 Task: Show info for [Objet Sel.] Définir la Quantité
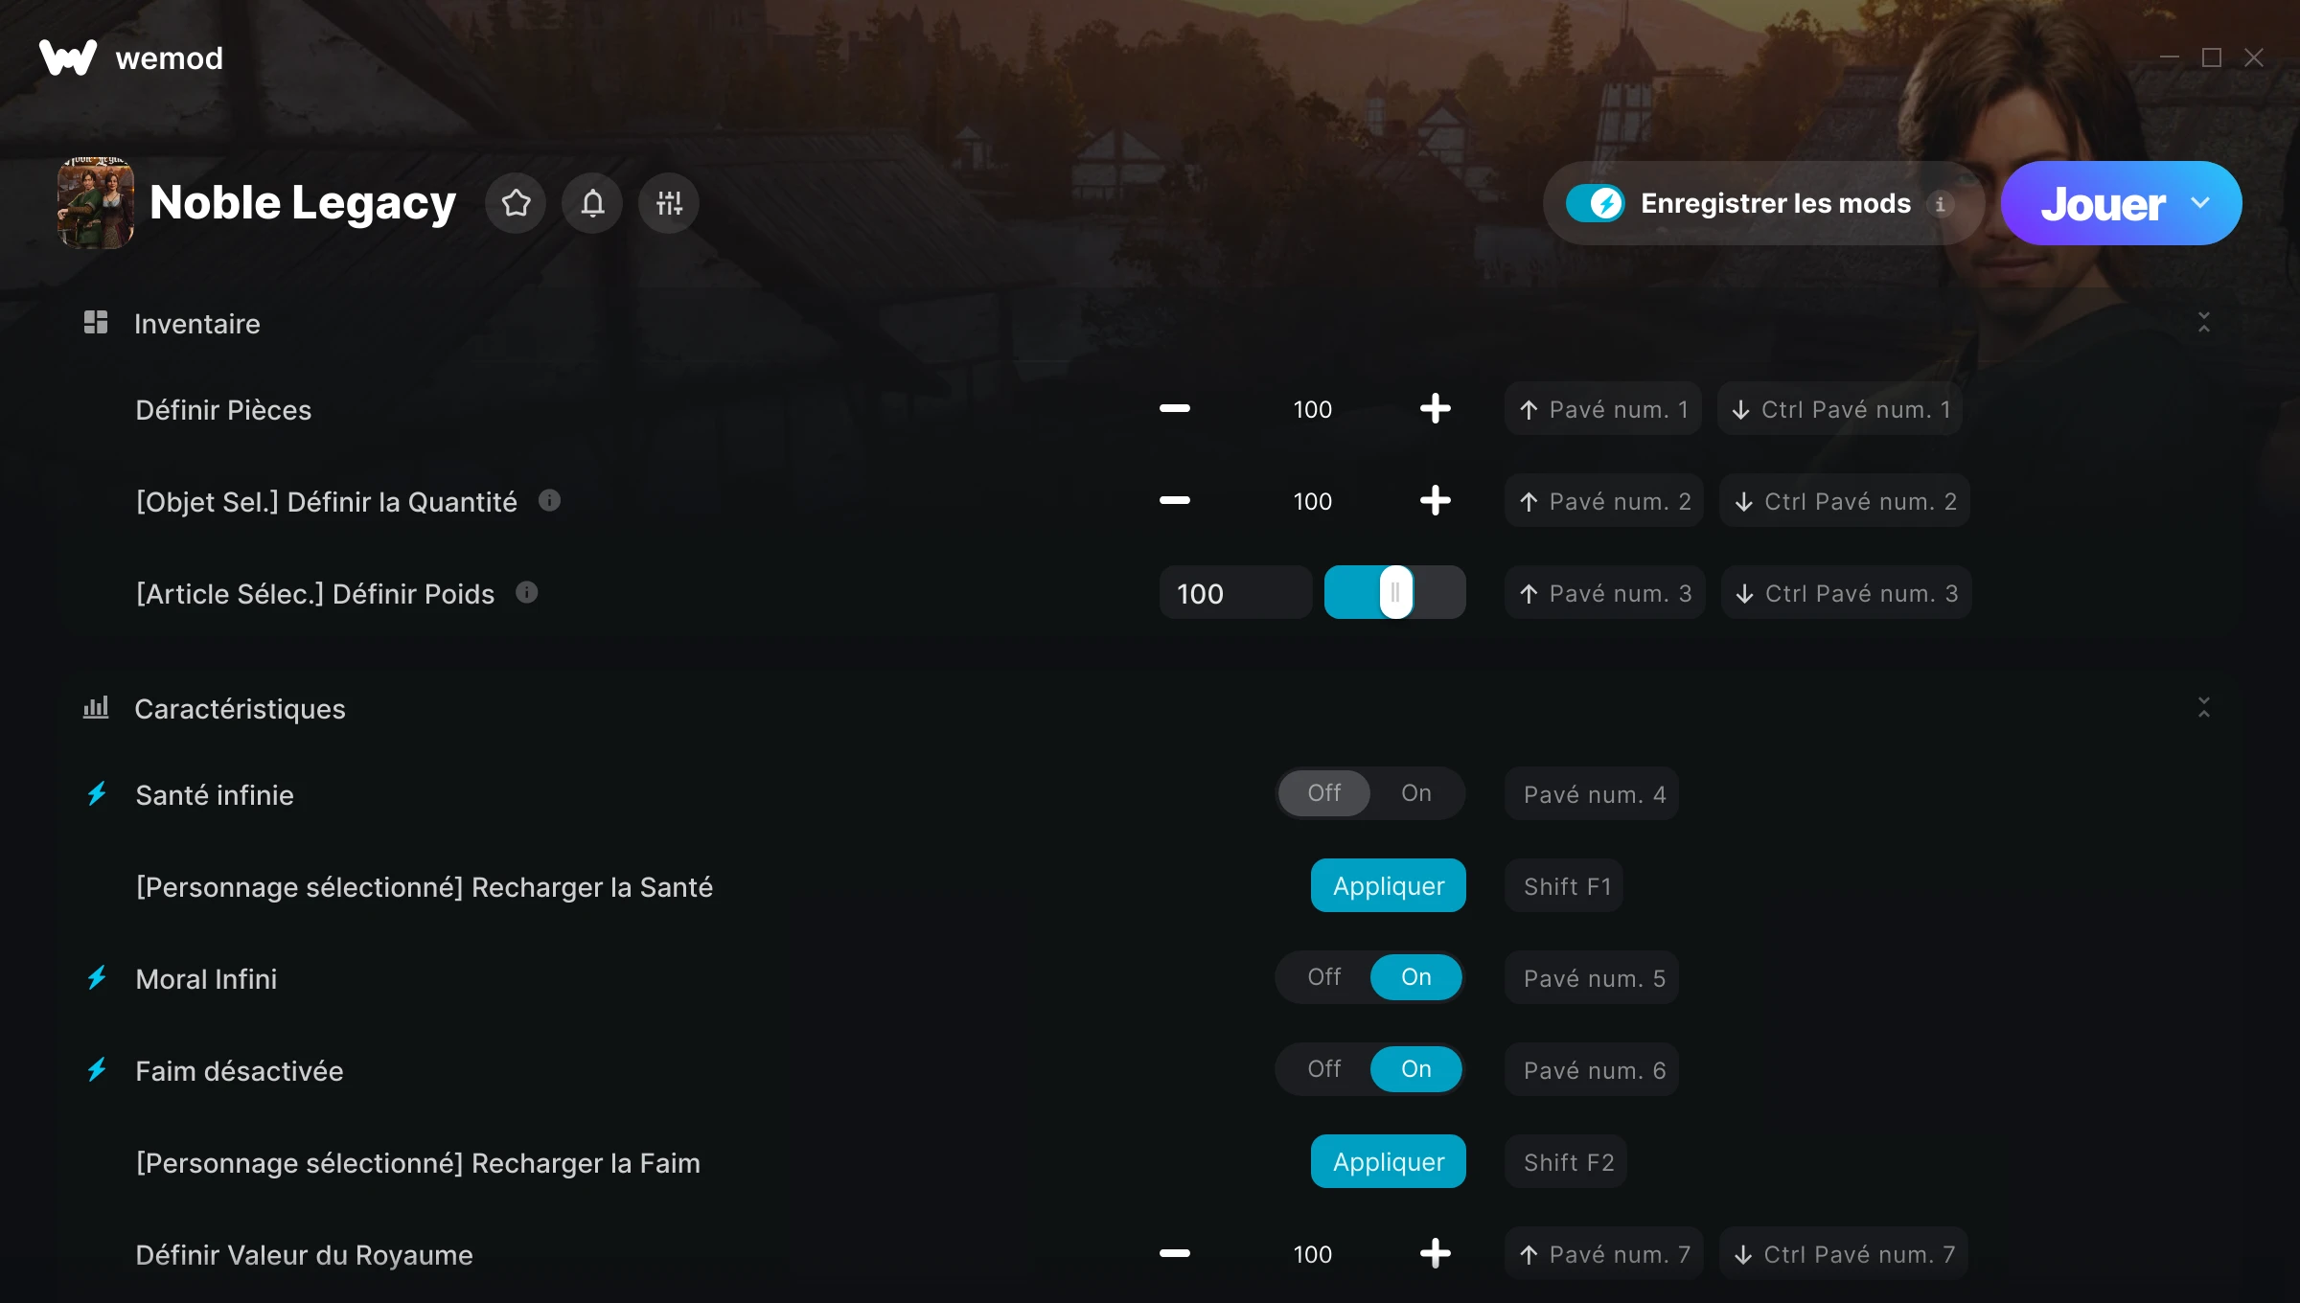pos(549,500)
